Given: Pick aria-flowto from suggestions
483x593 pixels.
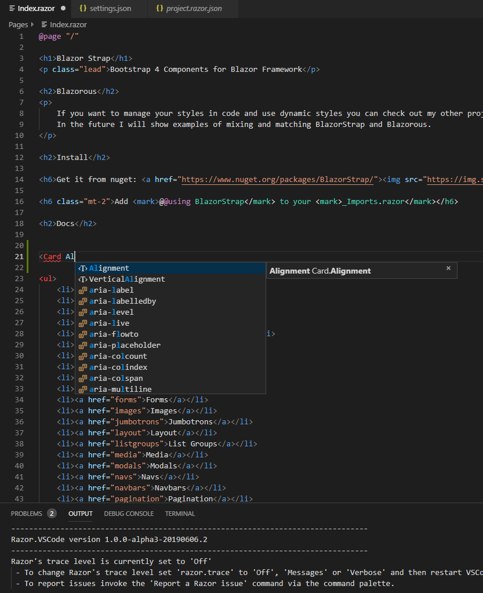Looking at the screenshot, I should [x=170, y=334].
